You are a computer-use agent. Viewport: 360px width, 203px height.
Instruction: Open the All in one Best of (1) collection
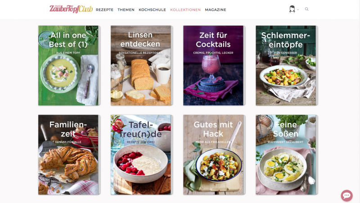(x=69, y=65)
